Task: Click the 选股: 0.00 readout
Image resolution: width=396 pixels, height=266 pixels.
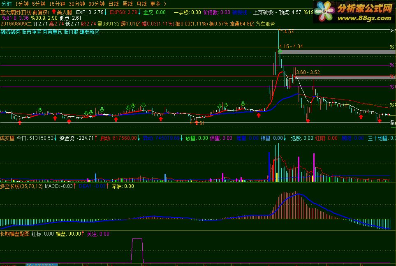Action: pyautogui.click(x=302, y=138)
